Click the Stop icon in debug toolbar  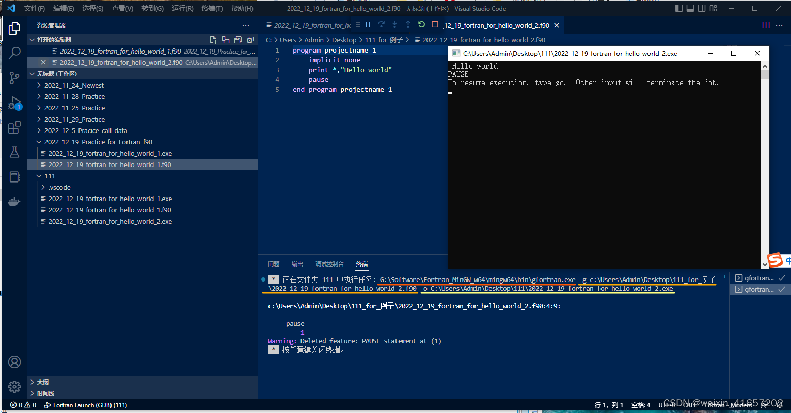pos(434,24)
